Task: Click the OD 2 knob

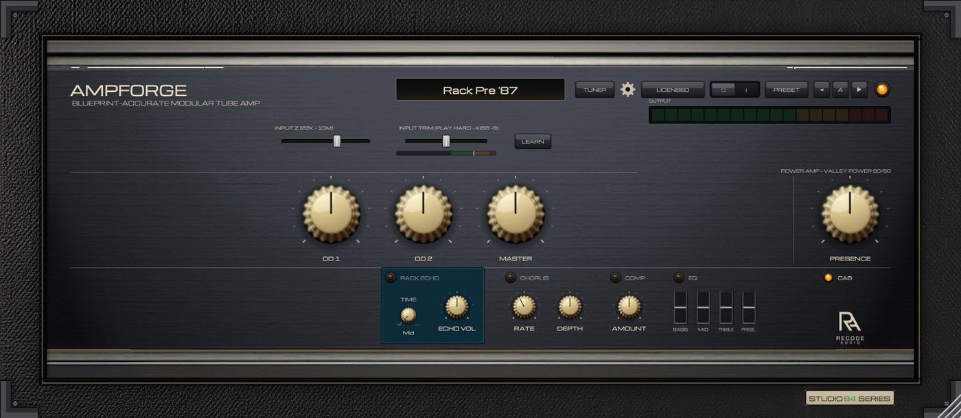Action: [424, 214]
